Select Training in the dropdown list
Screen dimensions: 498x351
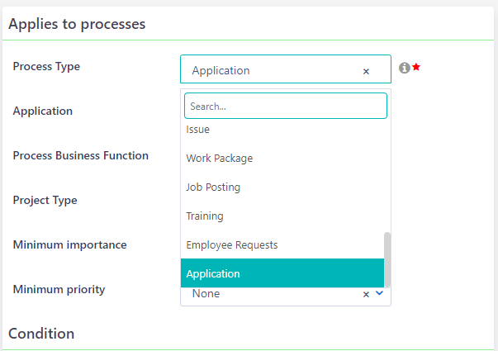point(205,216)
